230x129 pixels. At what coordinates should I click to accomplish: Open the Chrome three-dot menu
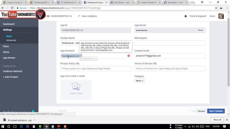coord(227,8)
